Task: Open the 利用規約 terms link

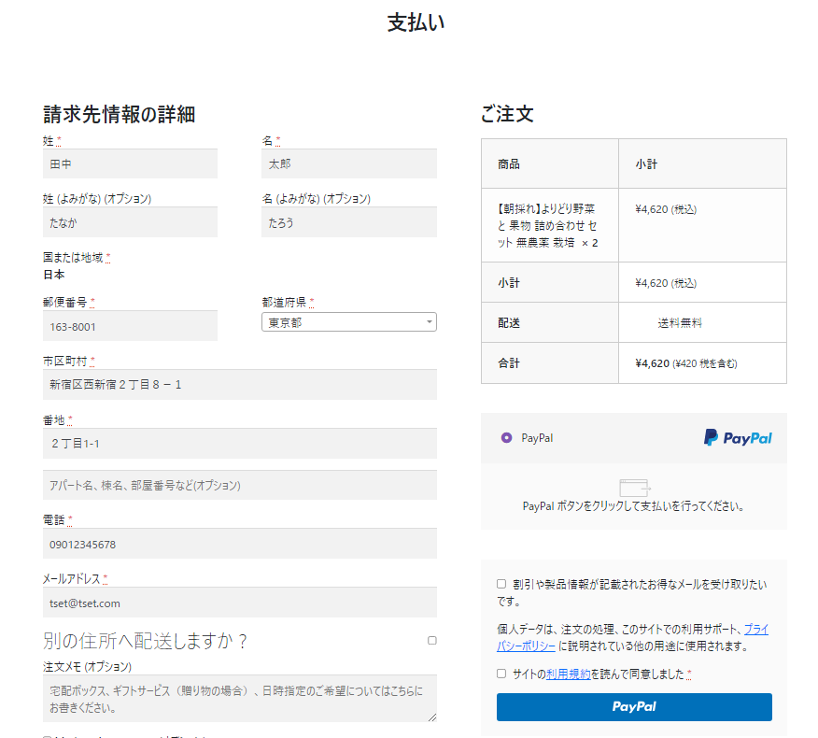Action: (568, 674)
